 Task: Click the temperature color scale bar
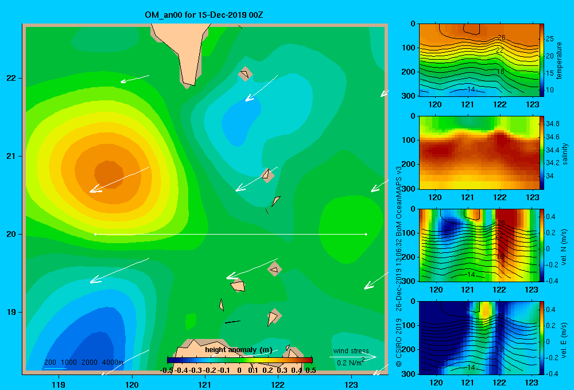pyautogui.click(x=542, y=60)
